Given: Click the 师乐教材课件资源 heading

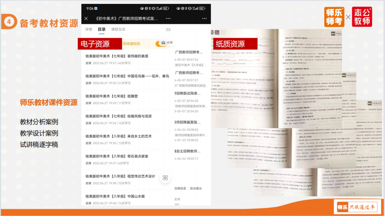Looking at the screenshot, I should click(48, 102).
